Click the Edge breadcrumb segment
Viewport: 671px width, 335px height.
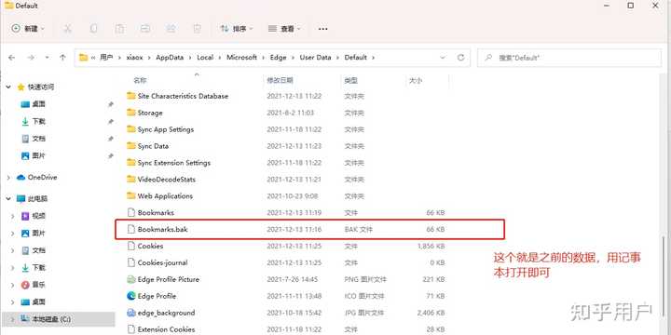(x=278, y=58)
